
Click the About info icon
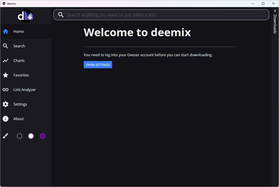(6, 119)
